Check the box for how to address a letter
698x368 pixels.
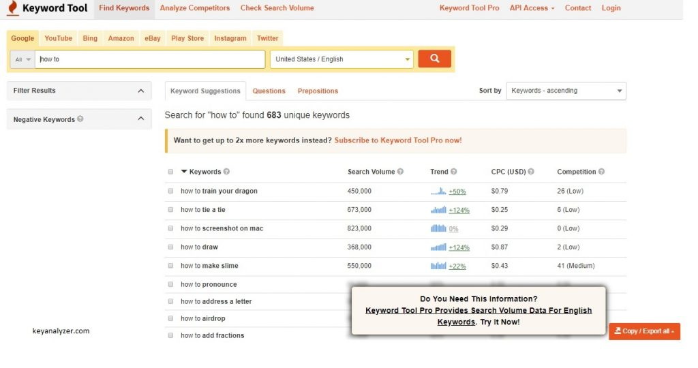tap(170, 301)
